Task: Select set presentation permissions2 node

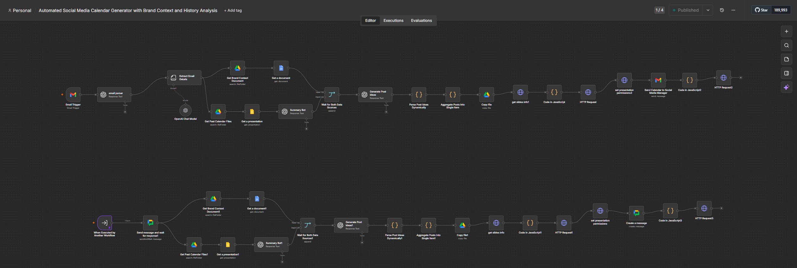Action: coord(624,80)
